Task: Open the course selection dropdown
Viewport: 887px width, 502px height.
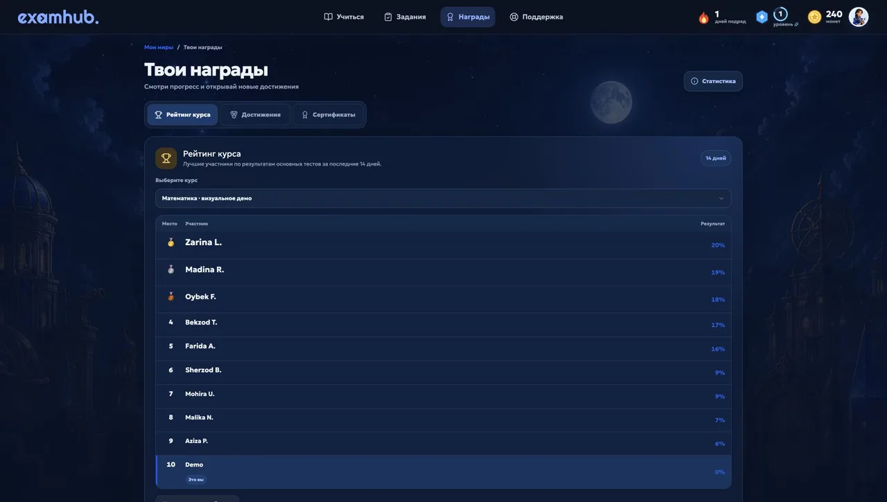Action: click(x=443, y=198)
